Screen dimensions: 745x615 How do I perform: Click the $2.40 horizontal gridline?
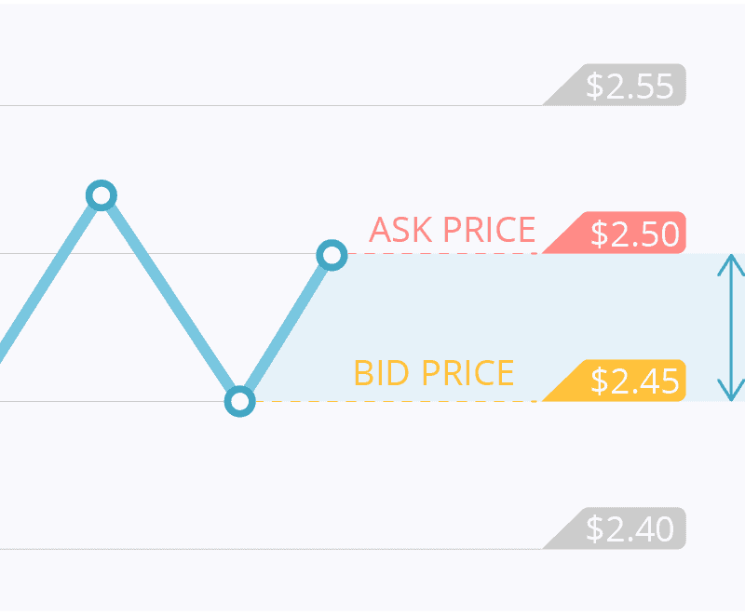point(271,549)
